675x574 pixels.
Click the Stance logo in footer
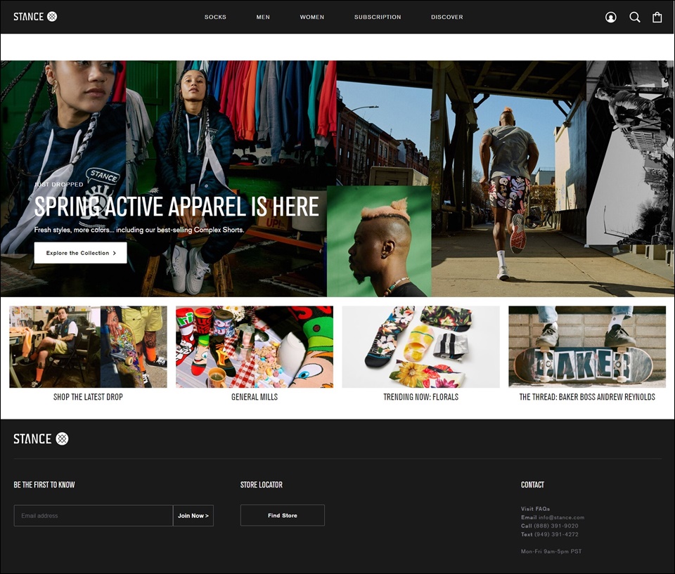(41, 438)
